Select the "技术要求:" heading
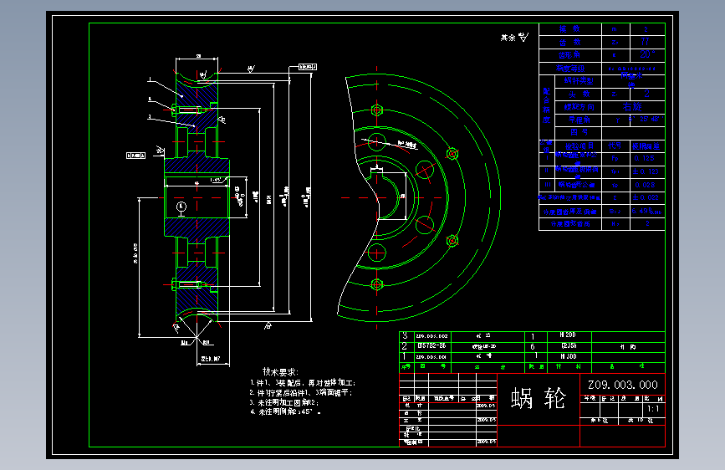 point(281,372)
